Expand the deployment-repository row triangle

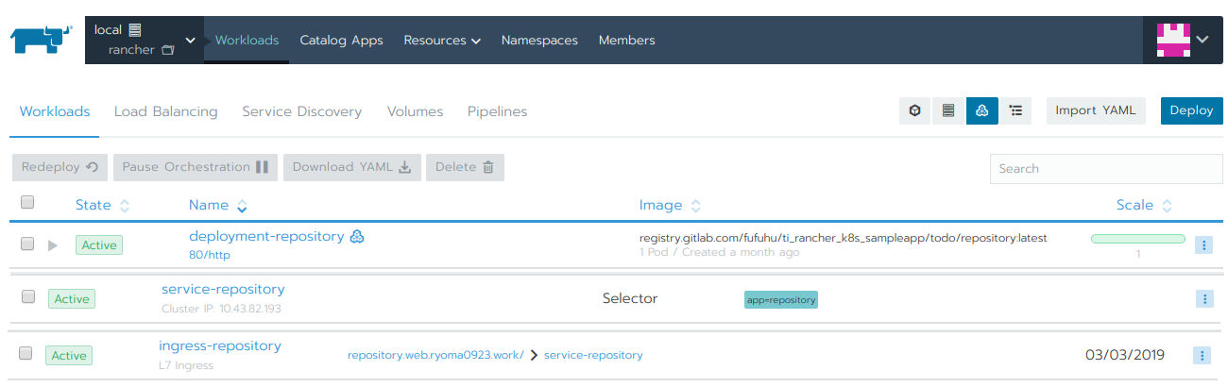point(53,245)
